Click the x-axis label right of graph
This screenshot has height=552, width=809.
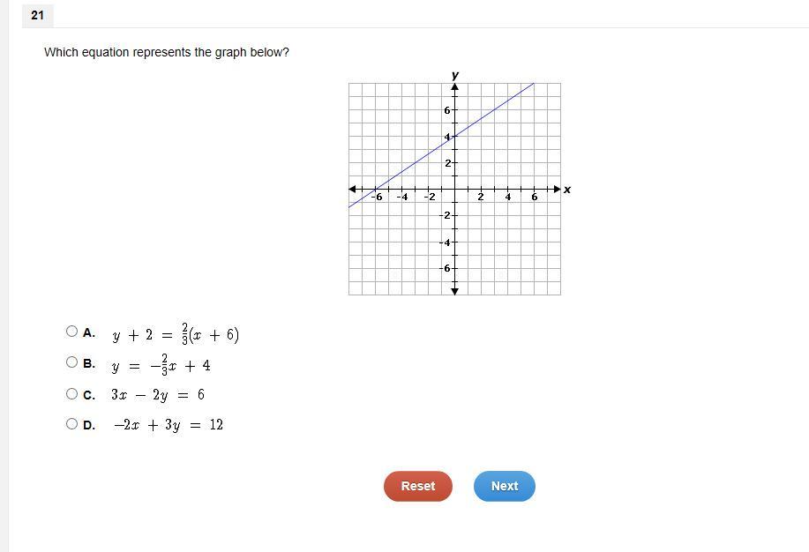tap(567, 190)
